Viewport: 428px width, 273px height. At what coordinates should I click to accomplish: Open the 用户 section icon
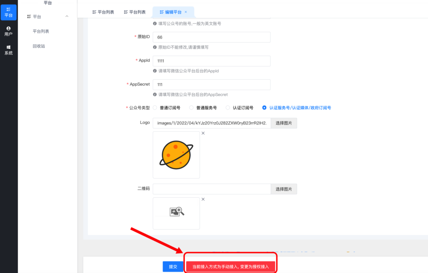pos(8,31)
